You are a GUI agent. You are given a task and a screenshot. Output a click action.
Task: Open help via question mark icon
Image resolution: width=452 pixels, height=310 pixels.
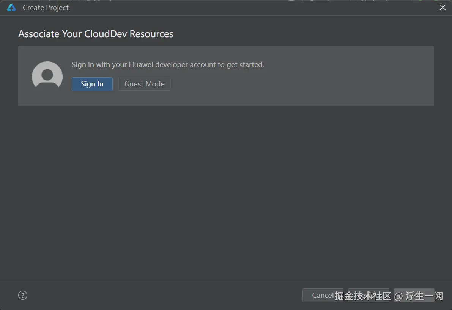point(23,295)
